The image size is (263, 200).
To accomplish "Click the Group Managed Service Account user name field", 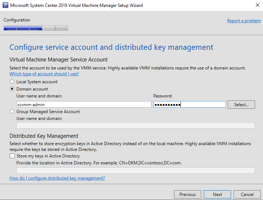I will [x=135, y=125].
